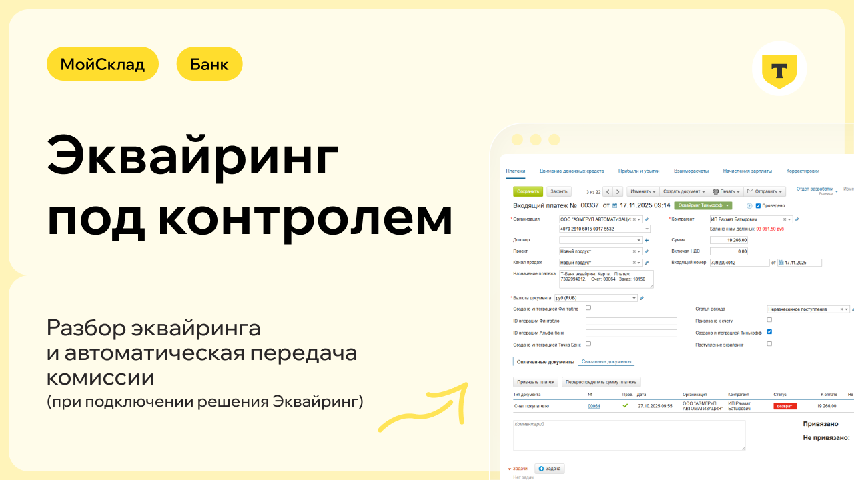
Task: Go to next document arrow
Action: [618, 191]
